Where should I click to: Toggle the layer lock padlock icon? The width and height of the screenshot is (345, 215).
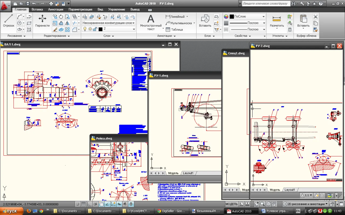click(x=95, y=29)
